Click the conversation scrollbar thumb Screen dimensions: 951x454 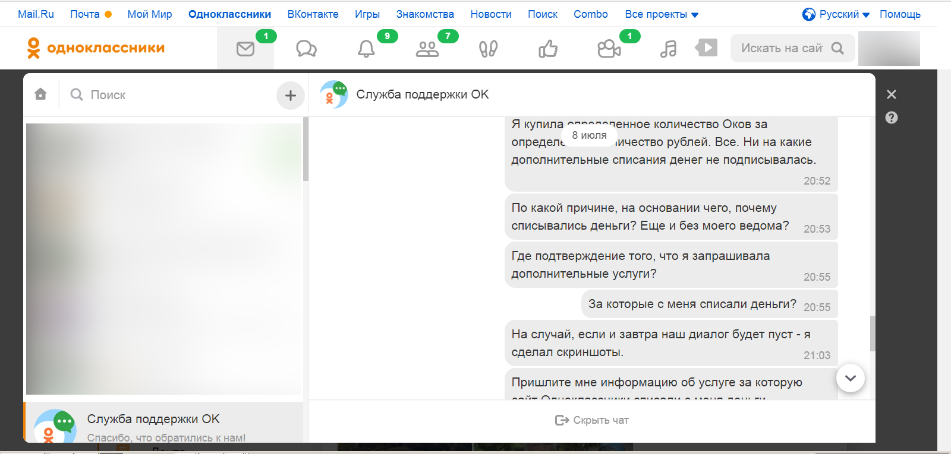(873, 334)
